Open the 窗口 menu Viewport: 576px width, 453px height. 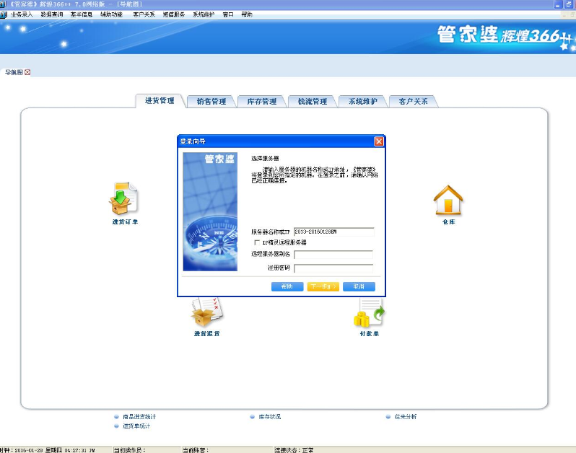(x=228, y=14)
